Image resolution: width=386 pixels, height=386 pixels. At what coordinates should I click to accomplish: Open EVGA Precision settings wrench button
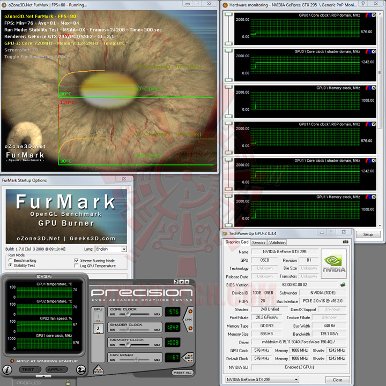pos(81,369)
